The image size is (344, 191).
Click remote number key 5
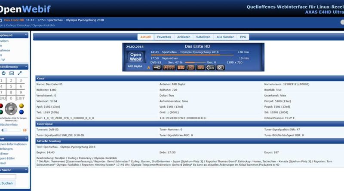click(11, 86)
